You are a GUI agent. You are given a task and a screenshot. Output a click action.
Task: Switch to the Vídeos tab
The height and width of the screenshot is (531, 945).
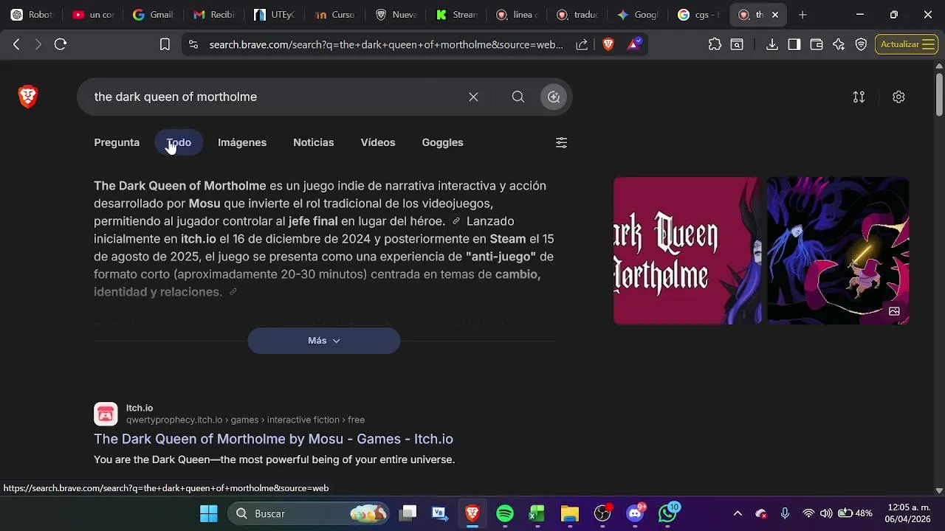(x=378, y=142)
